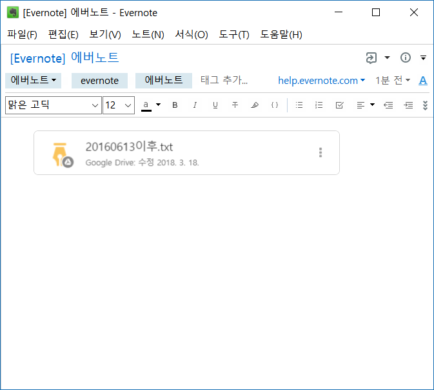The height and width of the screenshot is (390, 434).
Task: Close the Evernote window
Action: (x=414, y=12)
